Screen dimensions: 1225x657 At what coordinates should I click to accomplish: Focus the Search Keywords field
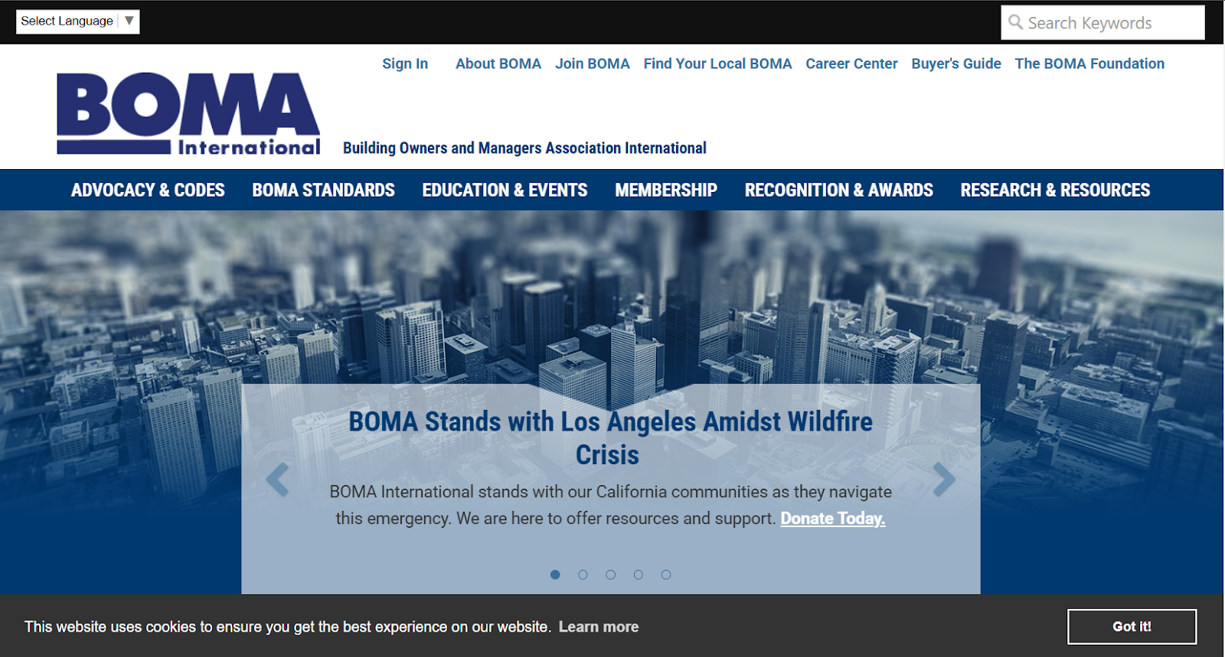[x=1102, y=22]
